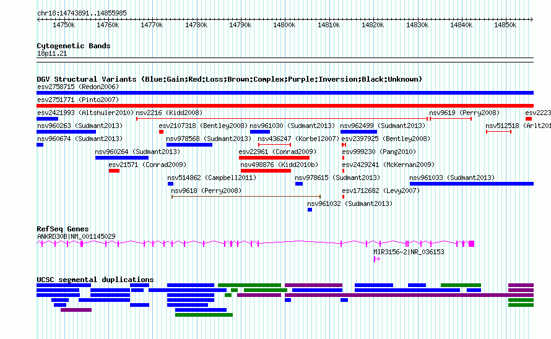The image size is (551, 339).
Task: Open the nsv2216 (Kidd2008) variant label
Action: pyautogui.click(x=169, y=113)
